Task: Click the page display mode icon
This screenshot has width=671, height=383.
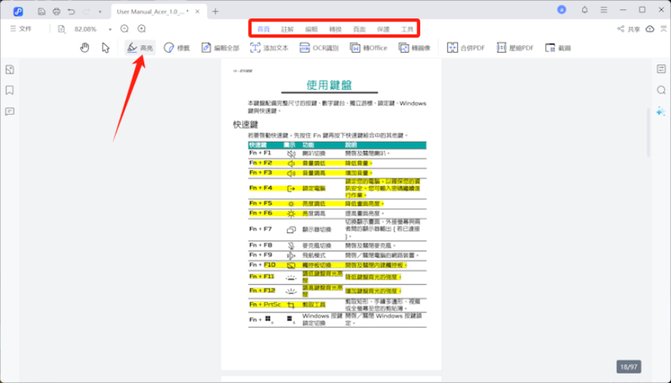Action: point(61,29)
